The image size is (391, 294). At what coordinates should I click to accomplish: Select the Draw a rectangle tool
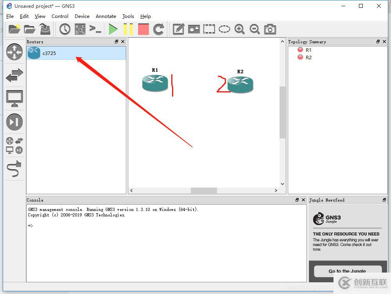(209, 29)
